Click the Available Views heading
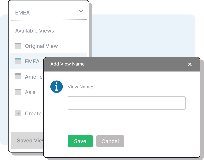 [x=35, y=31]
